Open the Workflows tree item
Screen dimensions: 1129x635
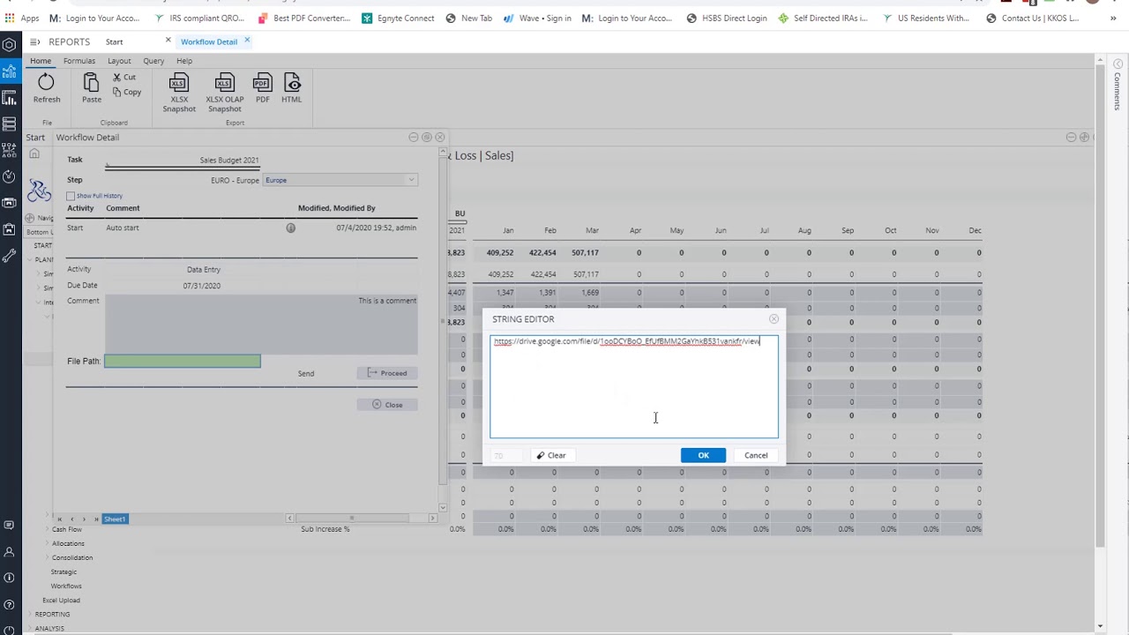66,586
